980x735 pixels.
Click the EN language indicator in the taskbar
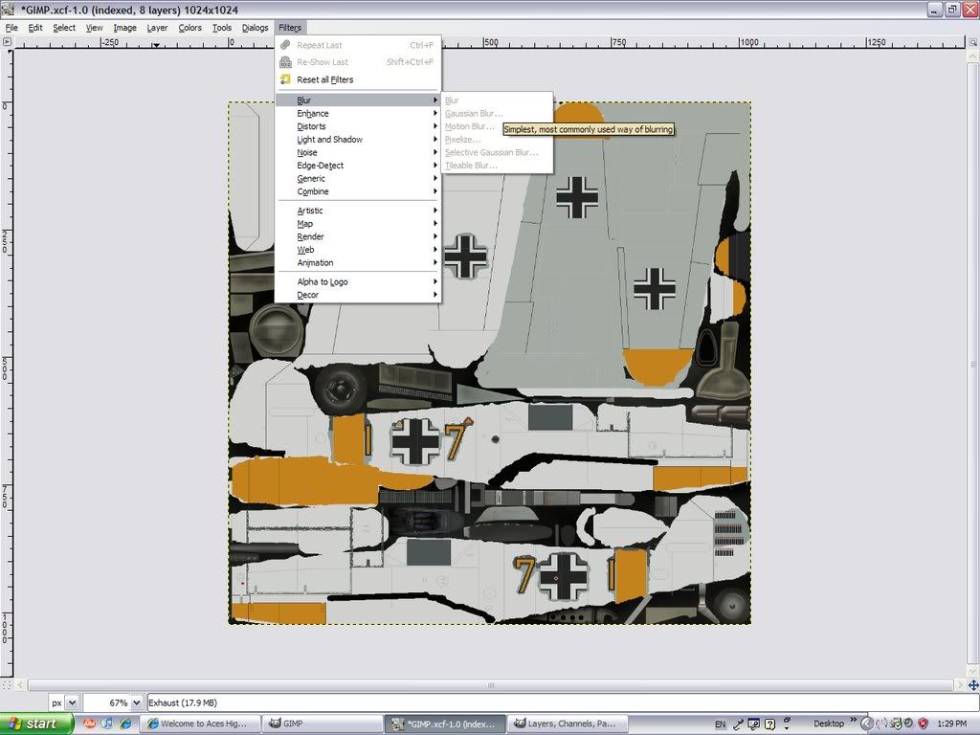pyautogui.click(x=720, y=724)
